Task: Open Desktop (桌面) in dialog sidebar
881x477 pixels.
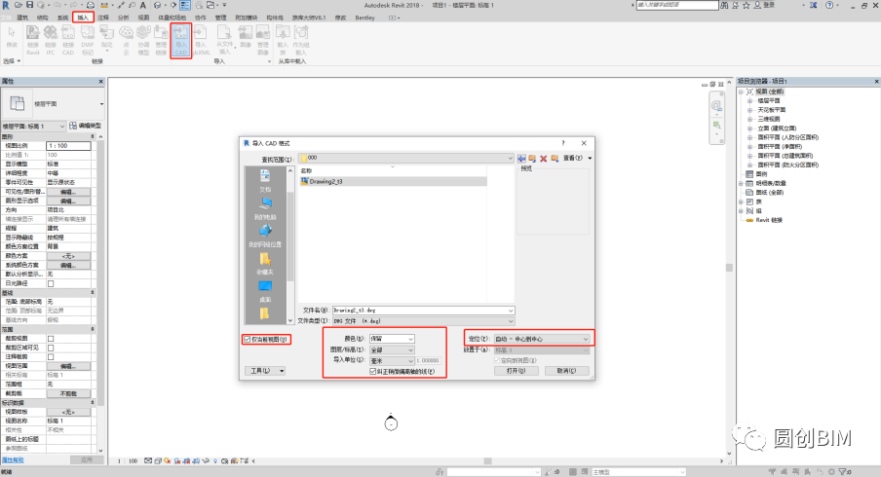Action: [265, 291]
